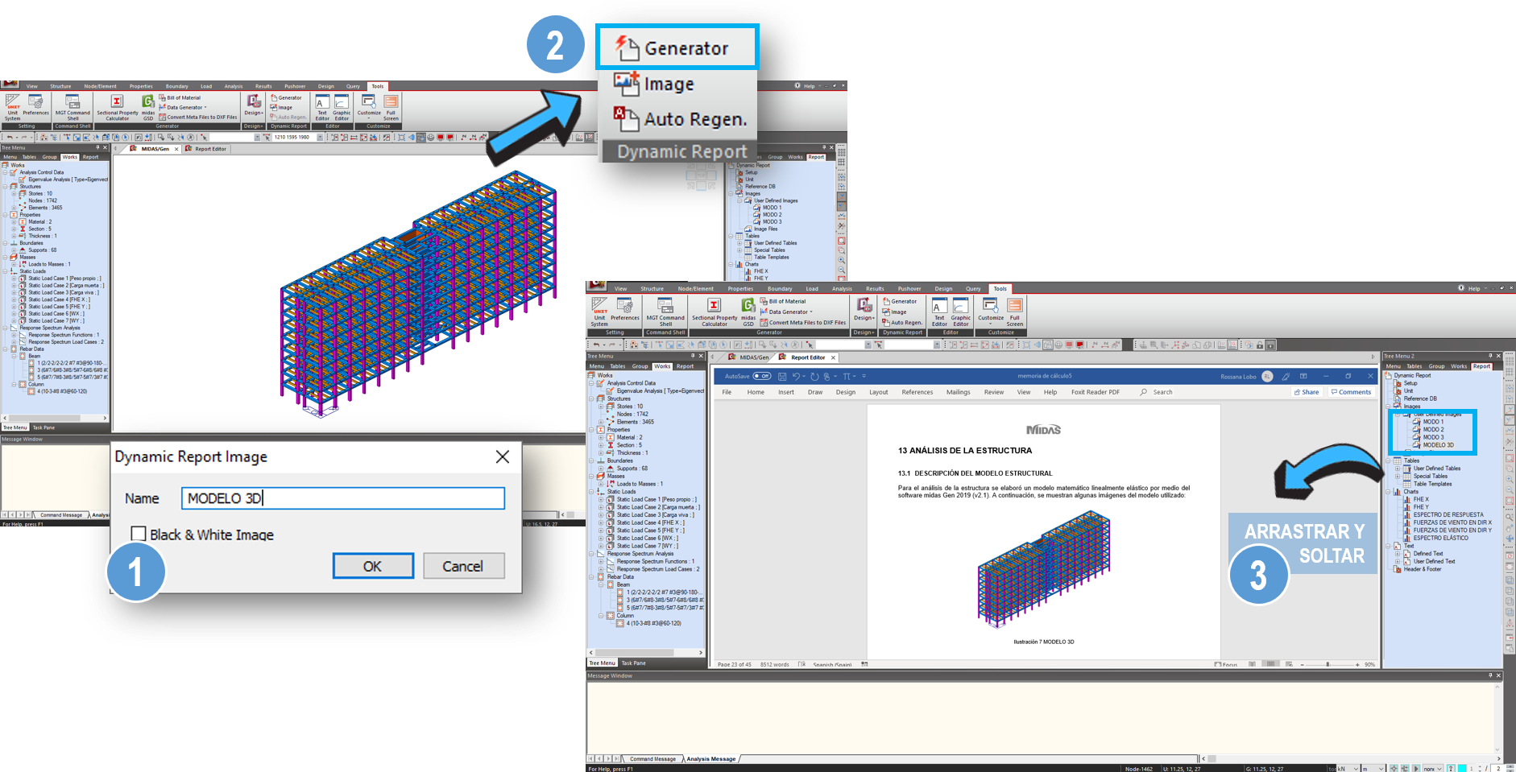Switch to MIDAS/Gen tab in lower-right window
Image resolution: width=1516 pixels, height=772 pixels.
(754, 357)
